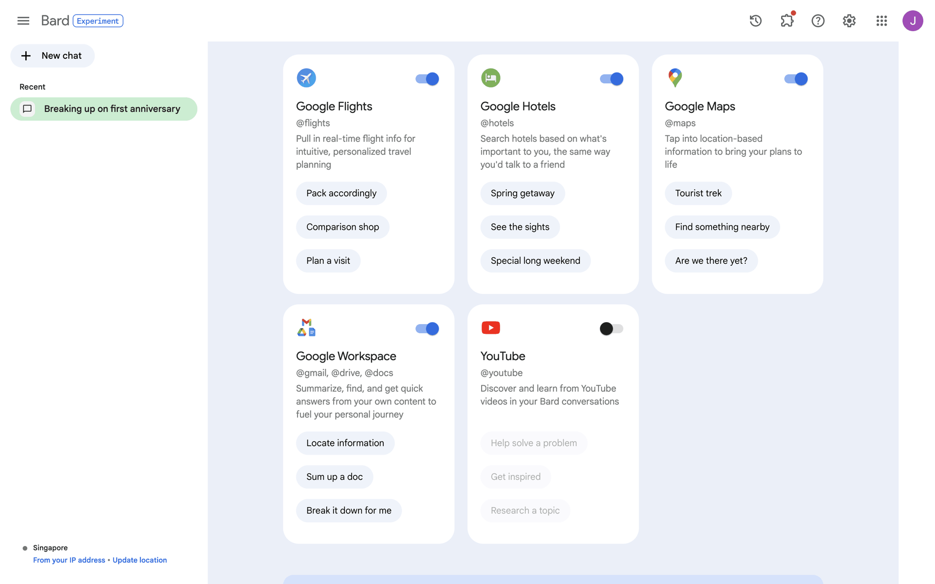
Task: Select the 'Pack accordingly' suggestion chip
Action: (341, 193)
